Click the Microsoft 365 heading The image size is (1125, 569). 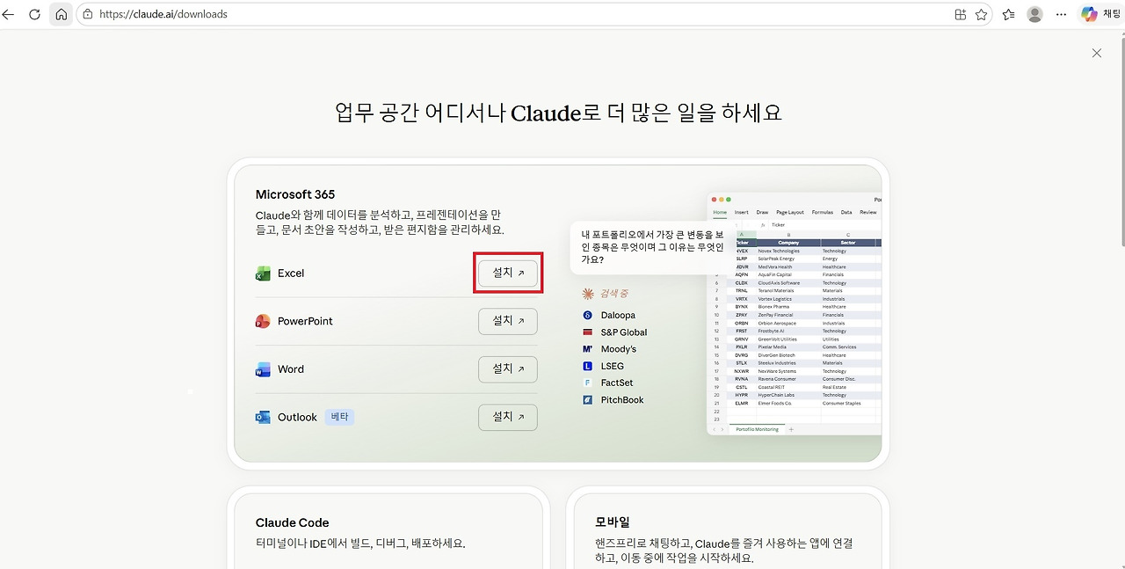[x=295, y=194]
